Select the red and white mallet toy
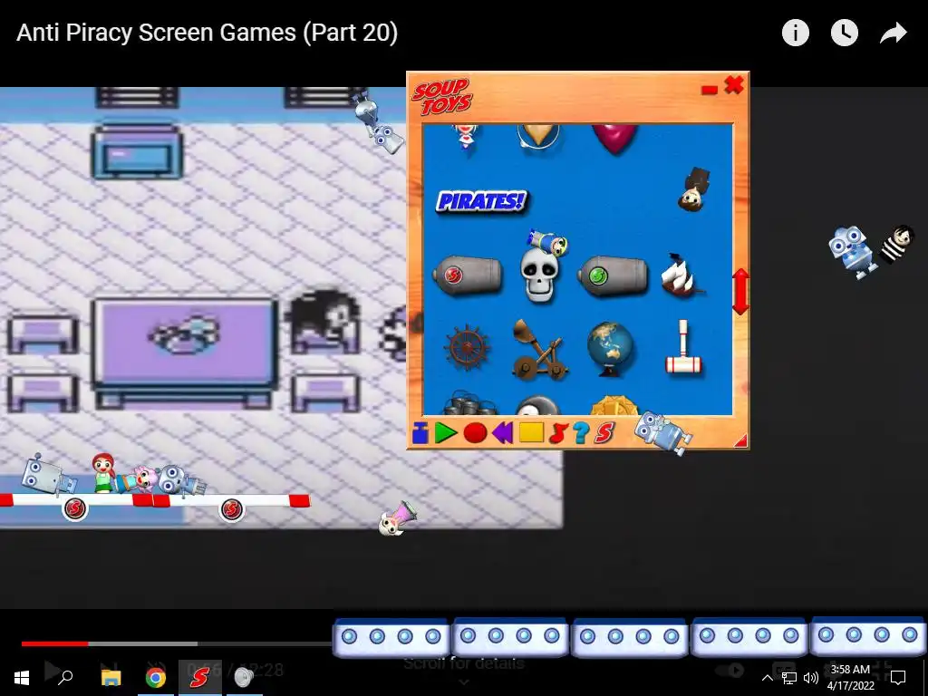Screen dimensions: 928x696 (683, 347)
